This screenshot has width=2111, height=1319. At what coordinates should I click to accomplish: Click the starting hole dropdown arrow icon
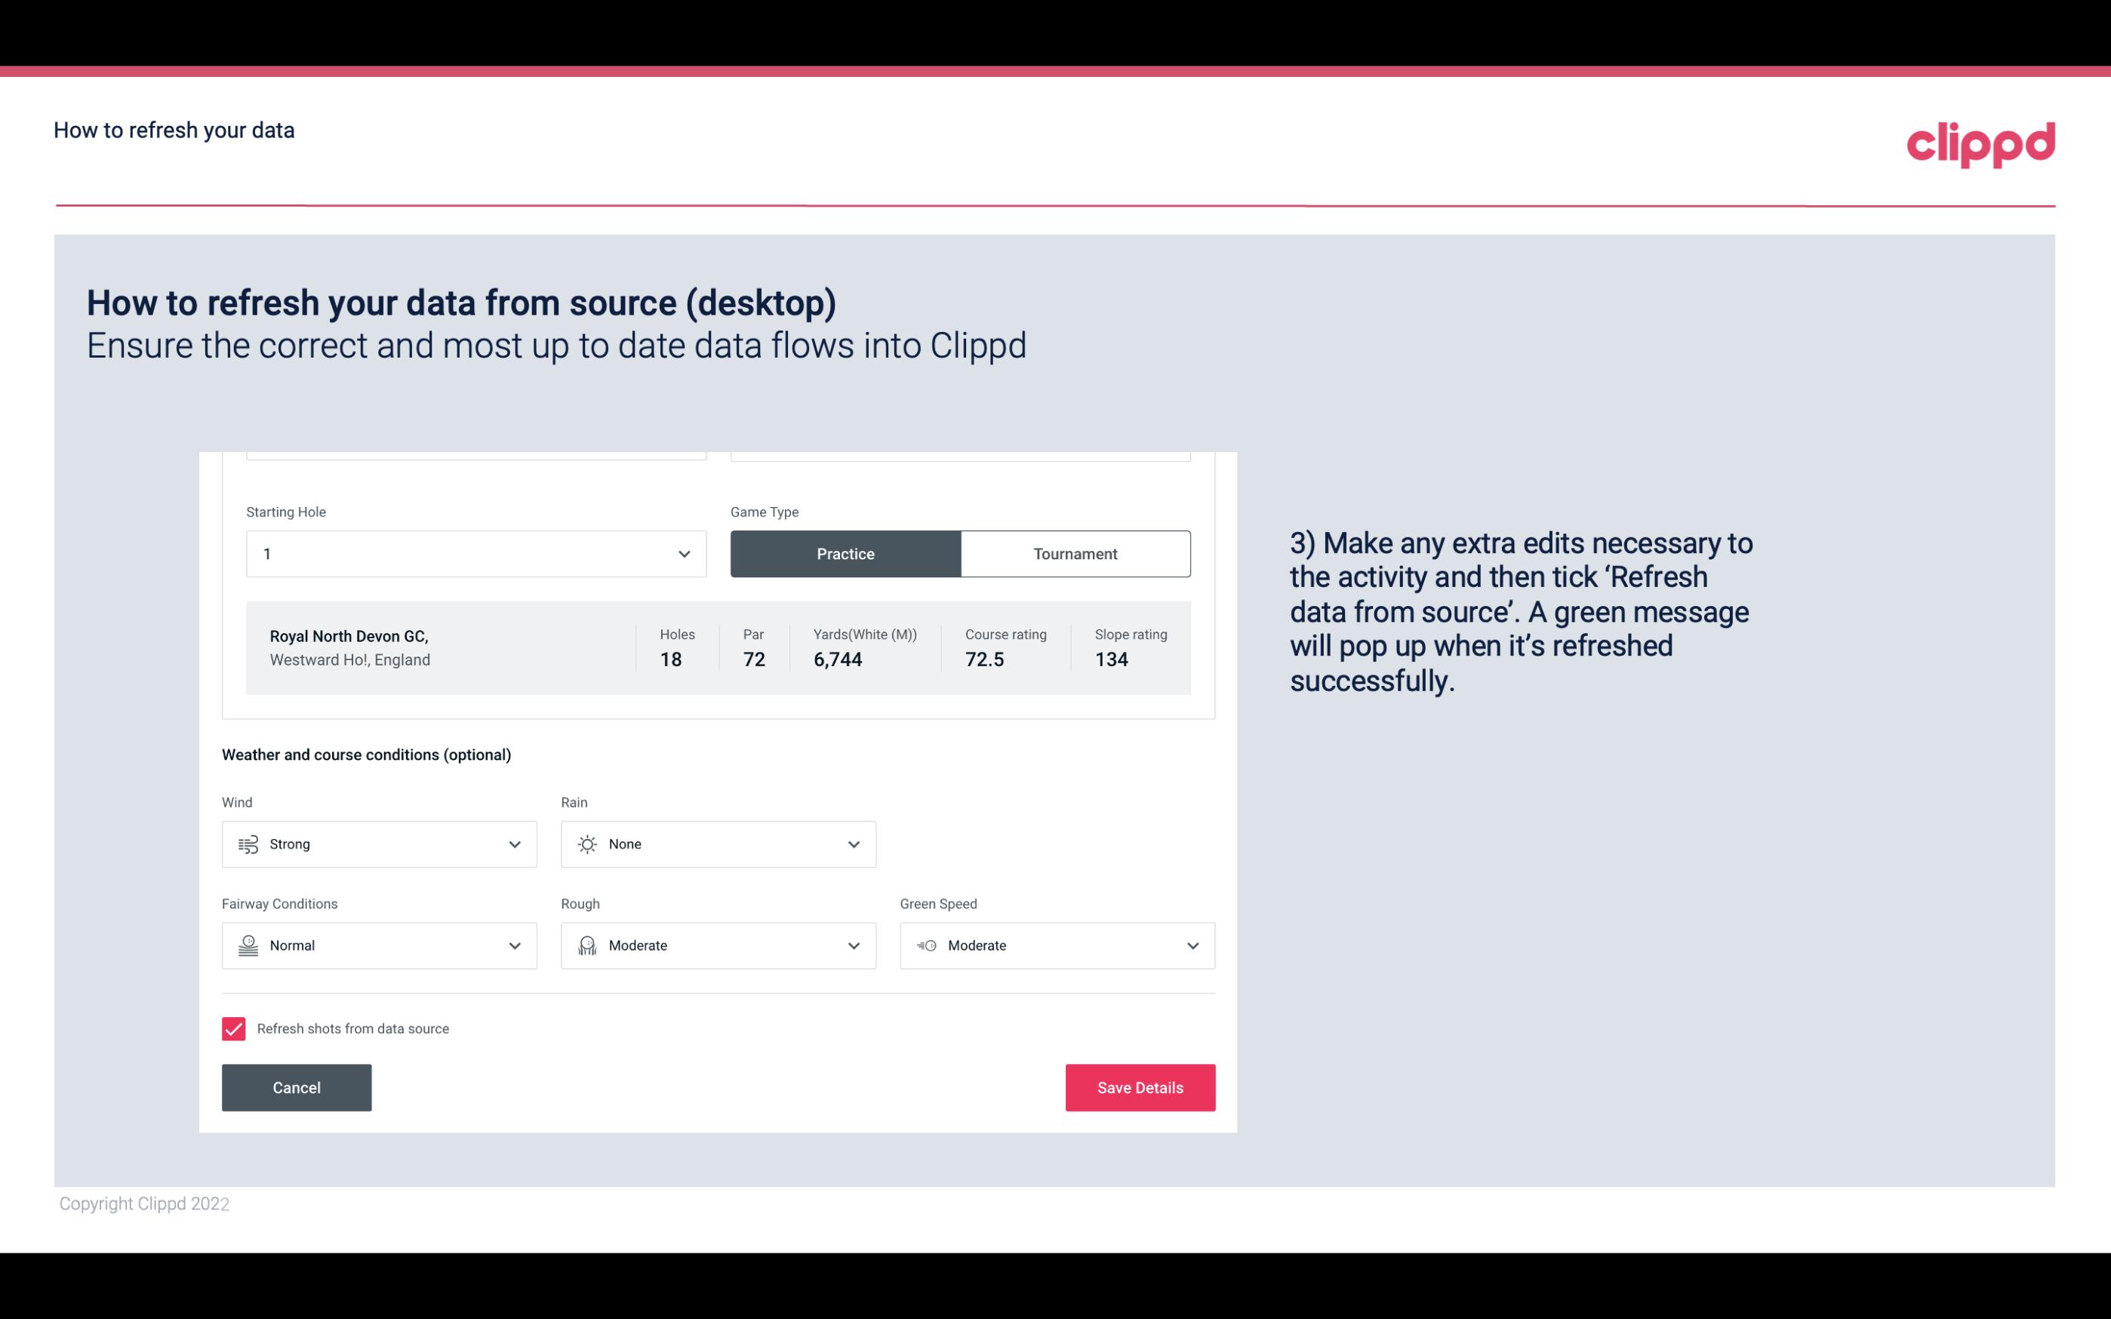coord(682,553)
